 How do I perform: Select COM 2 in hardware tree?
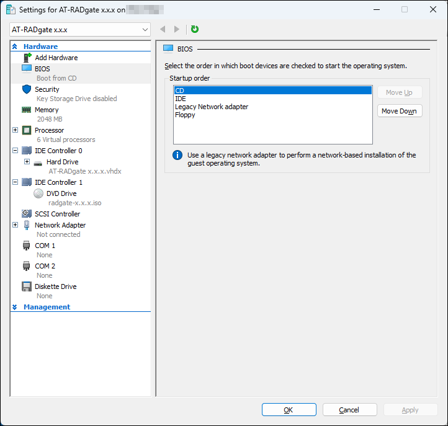(45, 266)
